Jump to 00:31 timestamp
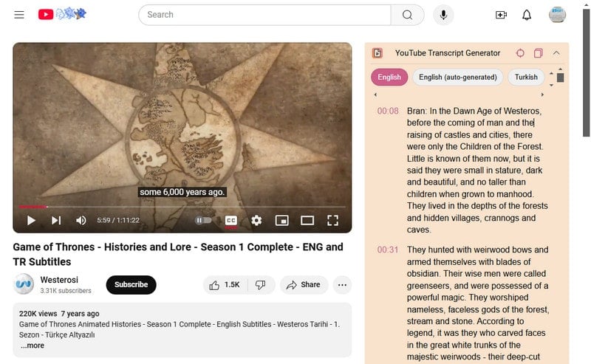The image size is (591, 364). coord(388,250)
